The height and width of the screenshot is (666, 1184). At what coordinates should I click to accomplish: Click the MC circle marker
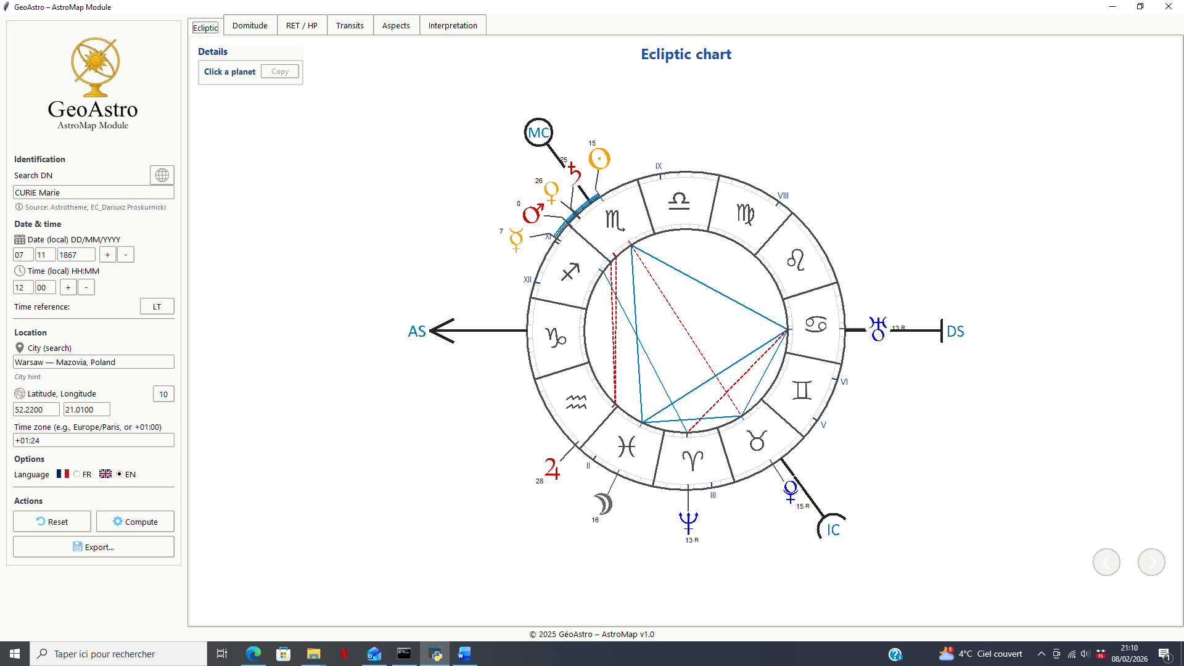click(538, 133)
